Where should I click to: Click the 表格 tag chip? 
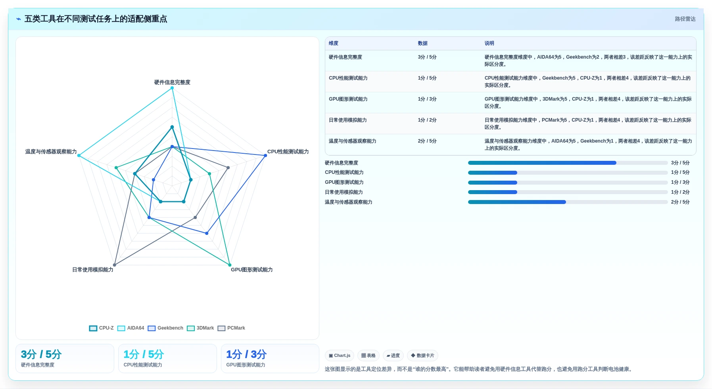pos(368,356)
